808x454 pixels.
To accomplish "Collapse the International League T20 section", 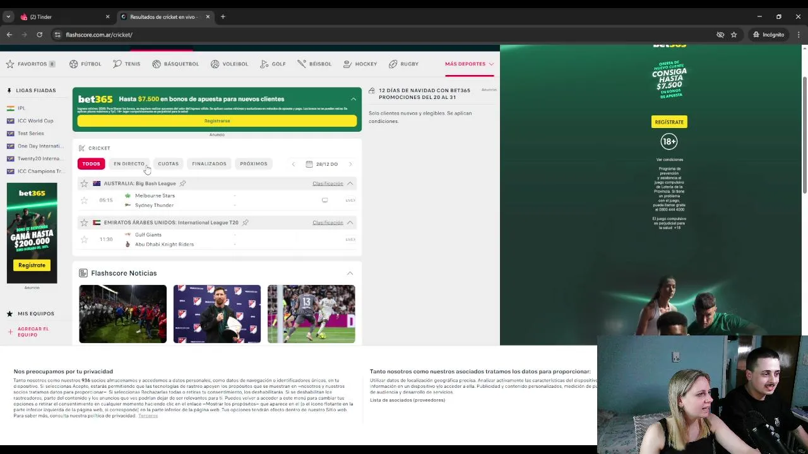I will pos(350,223).
